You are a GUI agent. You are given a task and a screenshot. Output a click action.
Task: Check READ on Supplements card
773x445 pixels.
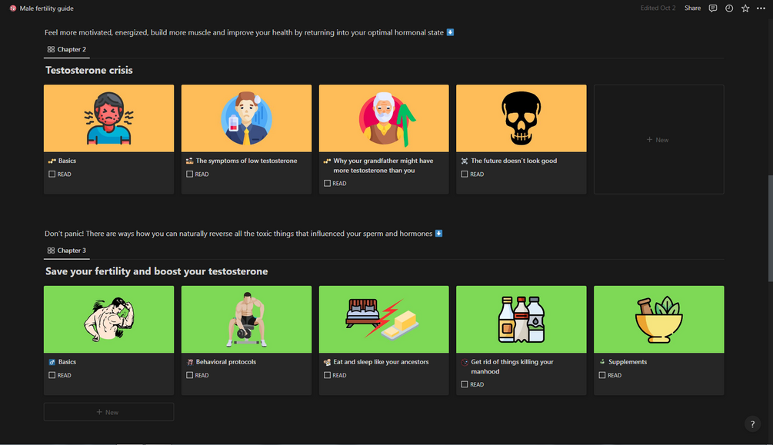coord(602,375)
